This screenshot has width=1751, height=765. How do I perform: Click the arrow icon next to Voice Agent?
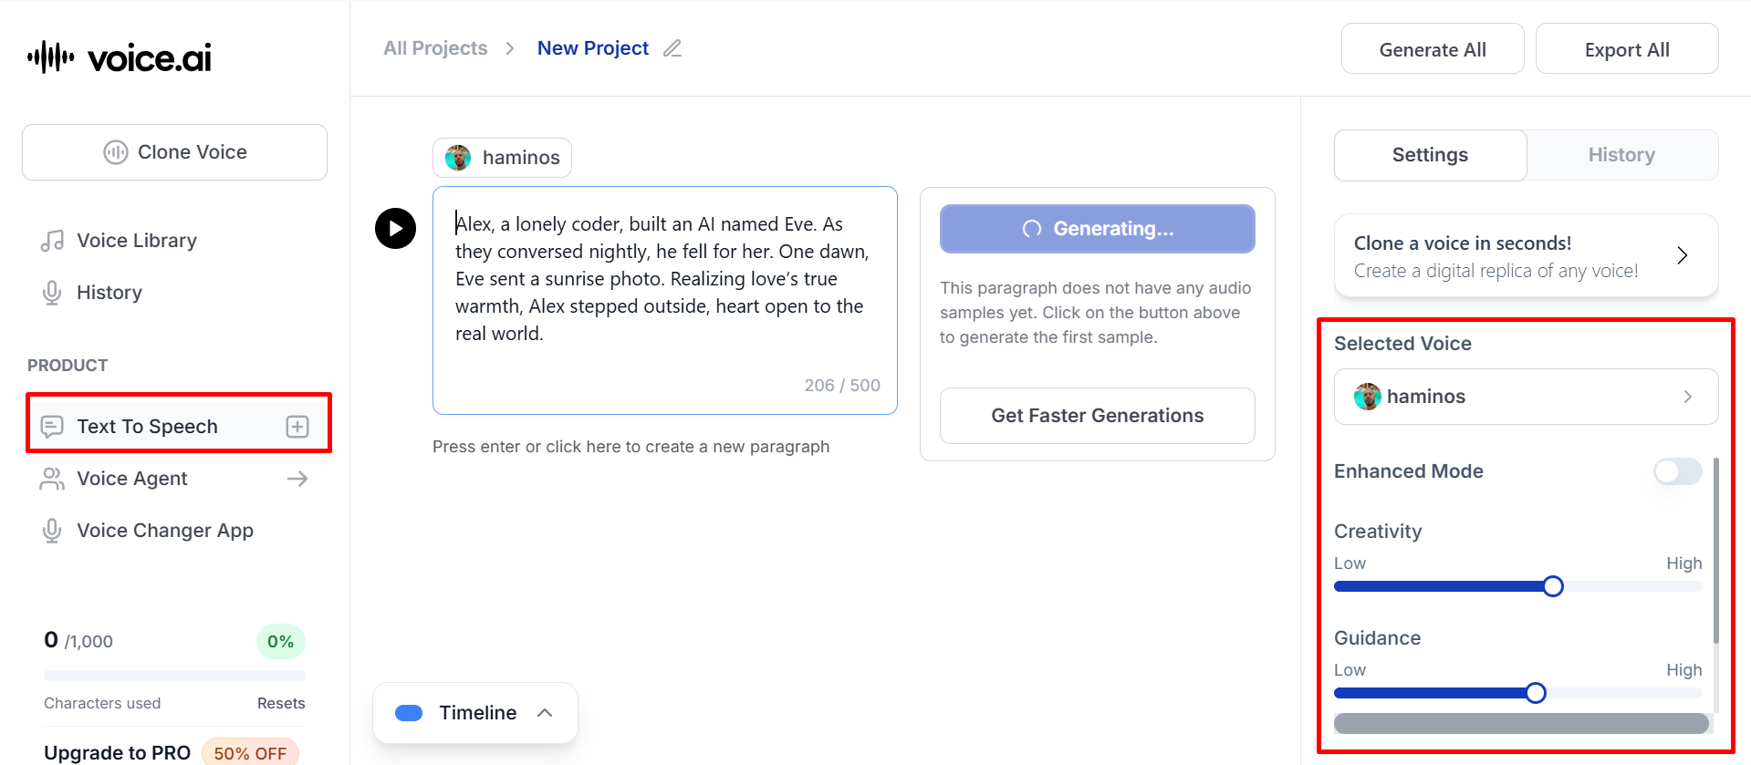tap(297, 479)
